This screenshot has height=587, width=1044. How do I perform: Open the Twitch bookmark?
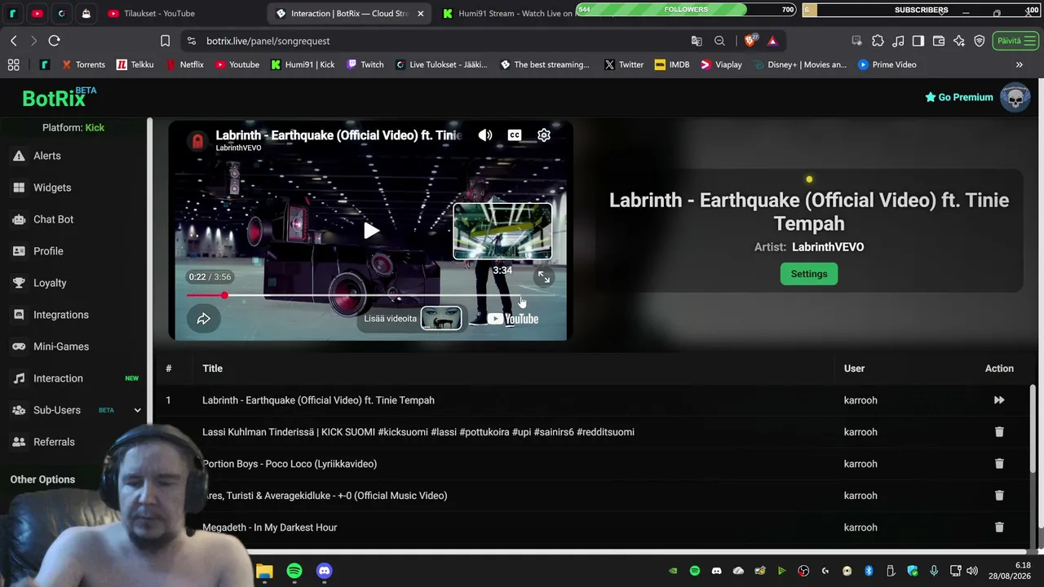pyautogui.click(x=365, y=64)
